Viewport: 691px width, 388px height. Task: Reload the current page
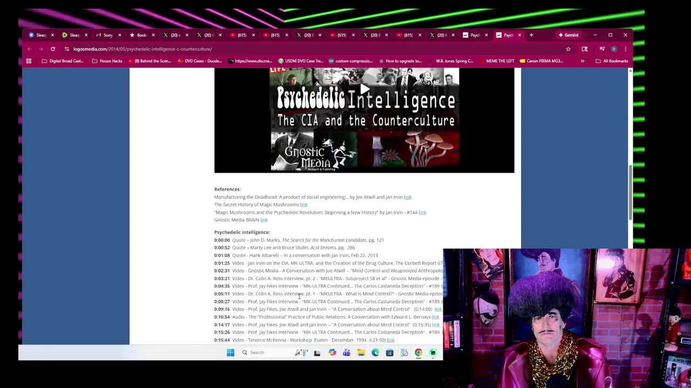point(53,49)
